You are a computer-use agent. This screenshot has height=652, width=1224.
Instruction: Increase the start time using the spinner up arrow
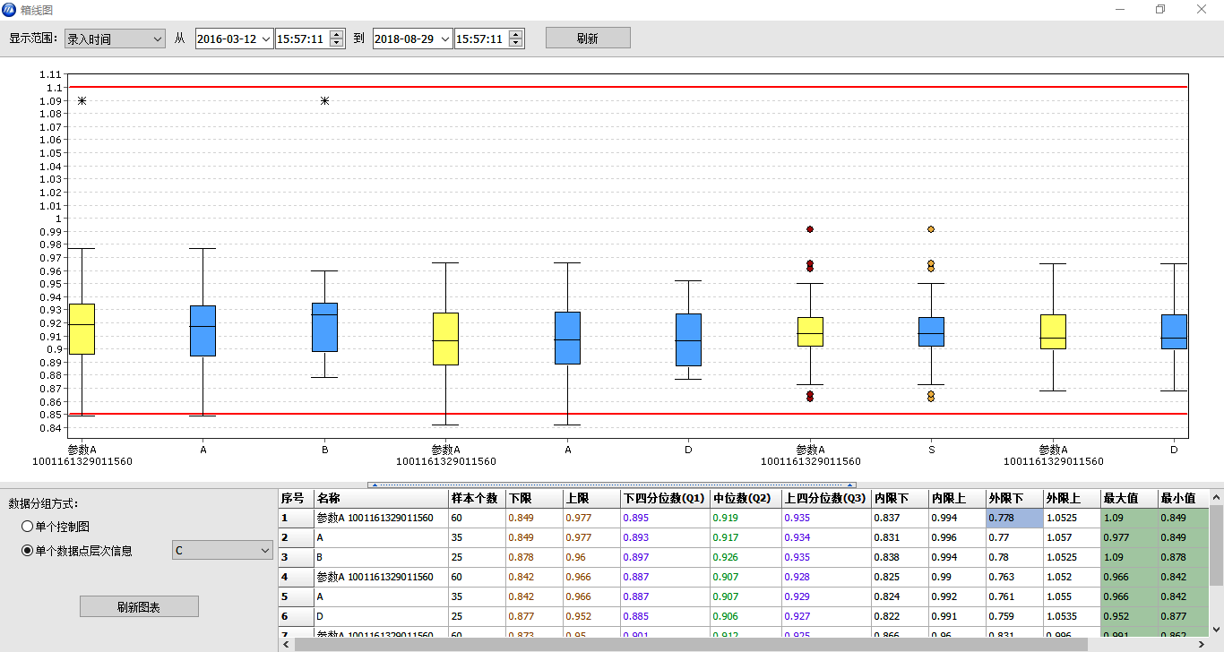pyautogui.click(x=337, y=35)
